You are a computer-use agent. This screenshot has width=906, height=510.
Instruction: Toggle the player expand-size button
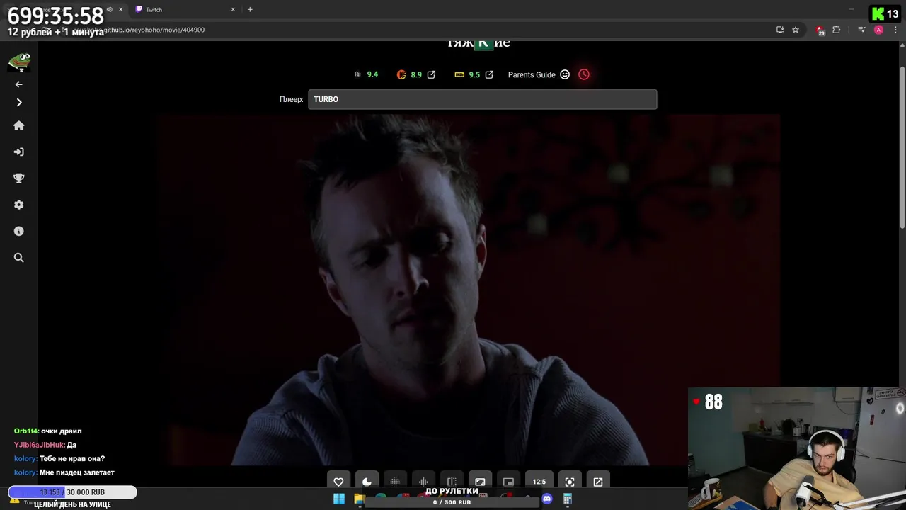coord(480,482)
